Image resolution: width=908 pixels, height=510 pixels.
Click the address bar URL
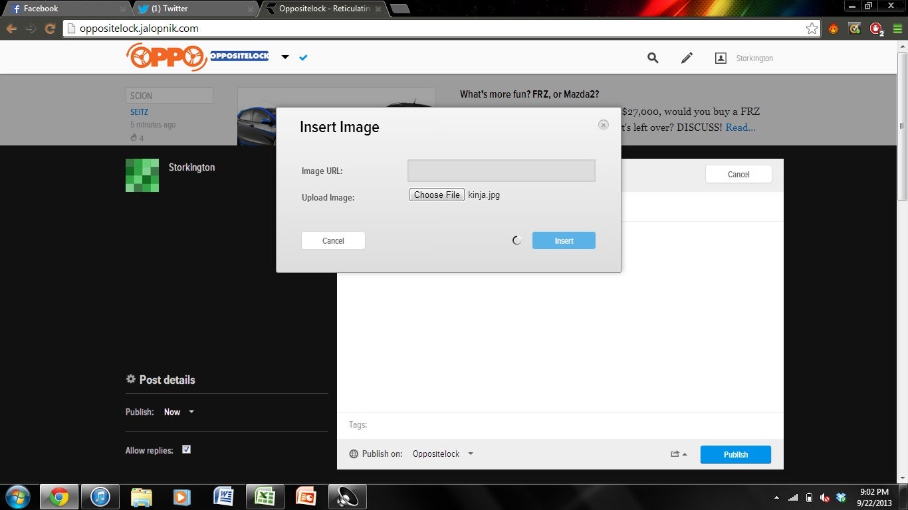coord(139,29)
